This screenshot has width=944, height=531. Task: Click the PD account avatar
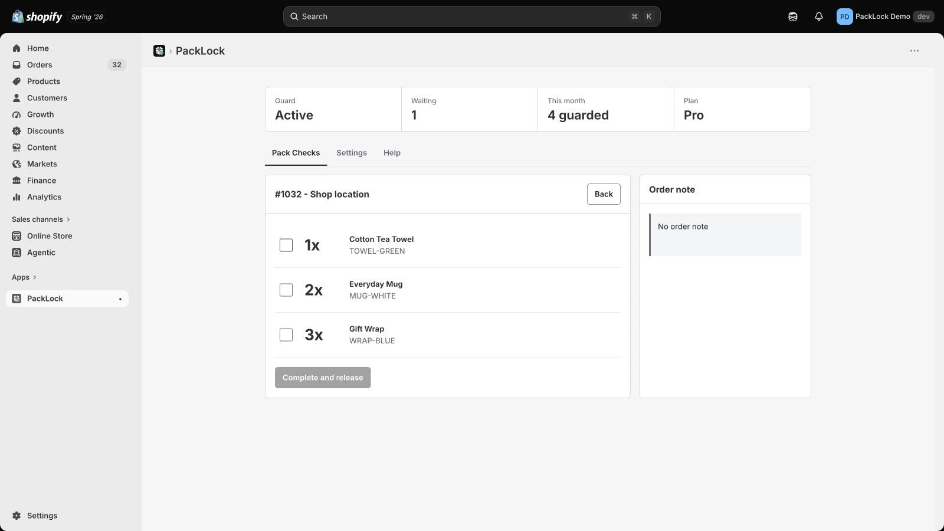click(844, 17)
